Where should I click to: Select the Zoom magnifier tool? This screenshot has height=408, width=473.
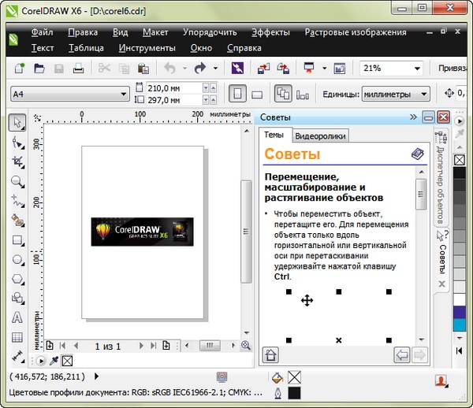tap(17, 181)
